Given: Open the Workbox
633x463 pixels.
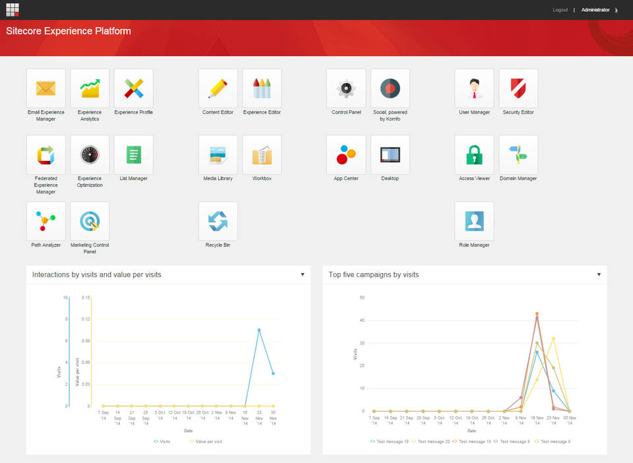Looking at the screenshot, I should pyautogui.click(x=262, y=154).
